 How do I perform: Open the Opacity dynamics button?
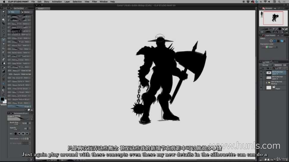[30, 128]
